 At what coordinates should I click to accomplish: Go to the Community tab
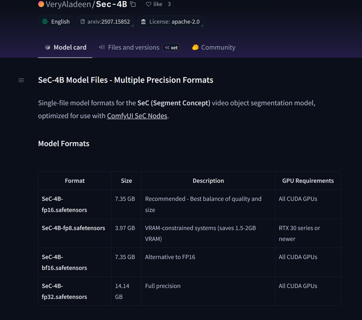(218, 47)
